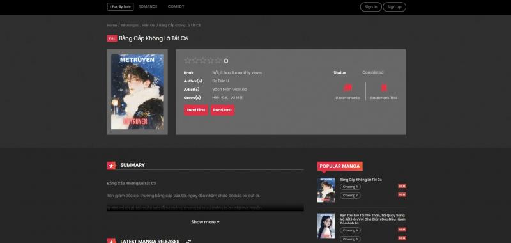The height and width of the screenshot is (243, 511).
Task: Rate five stars using the last star
Action: click(x=218, y=60)
